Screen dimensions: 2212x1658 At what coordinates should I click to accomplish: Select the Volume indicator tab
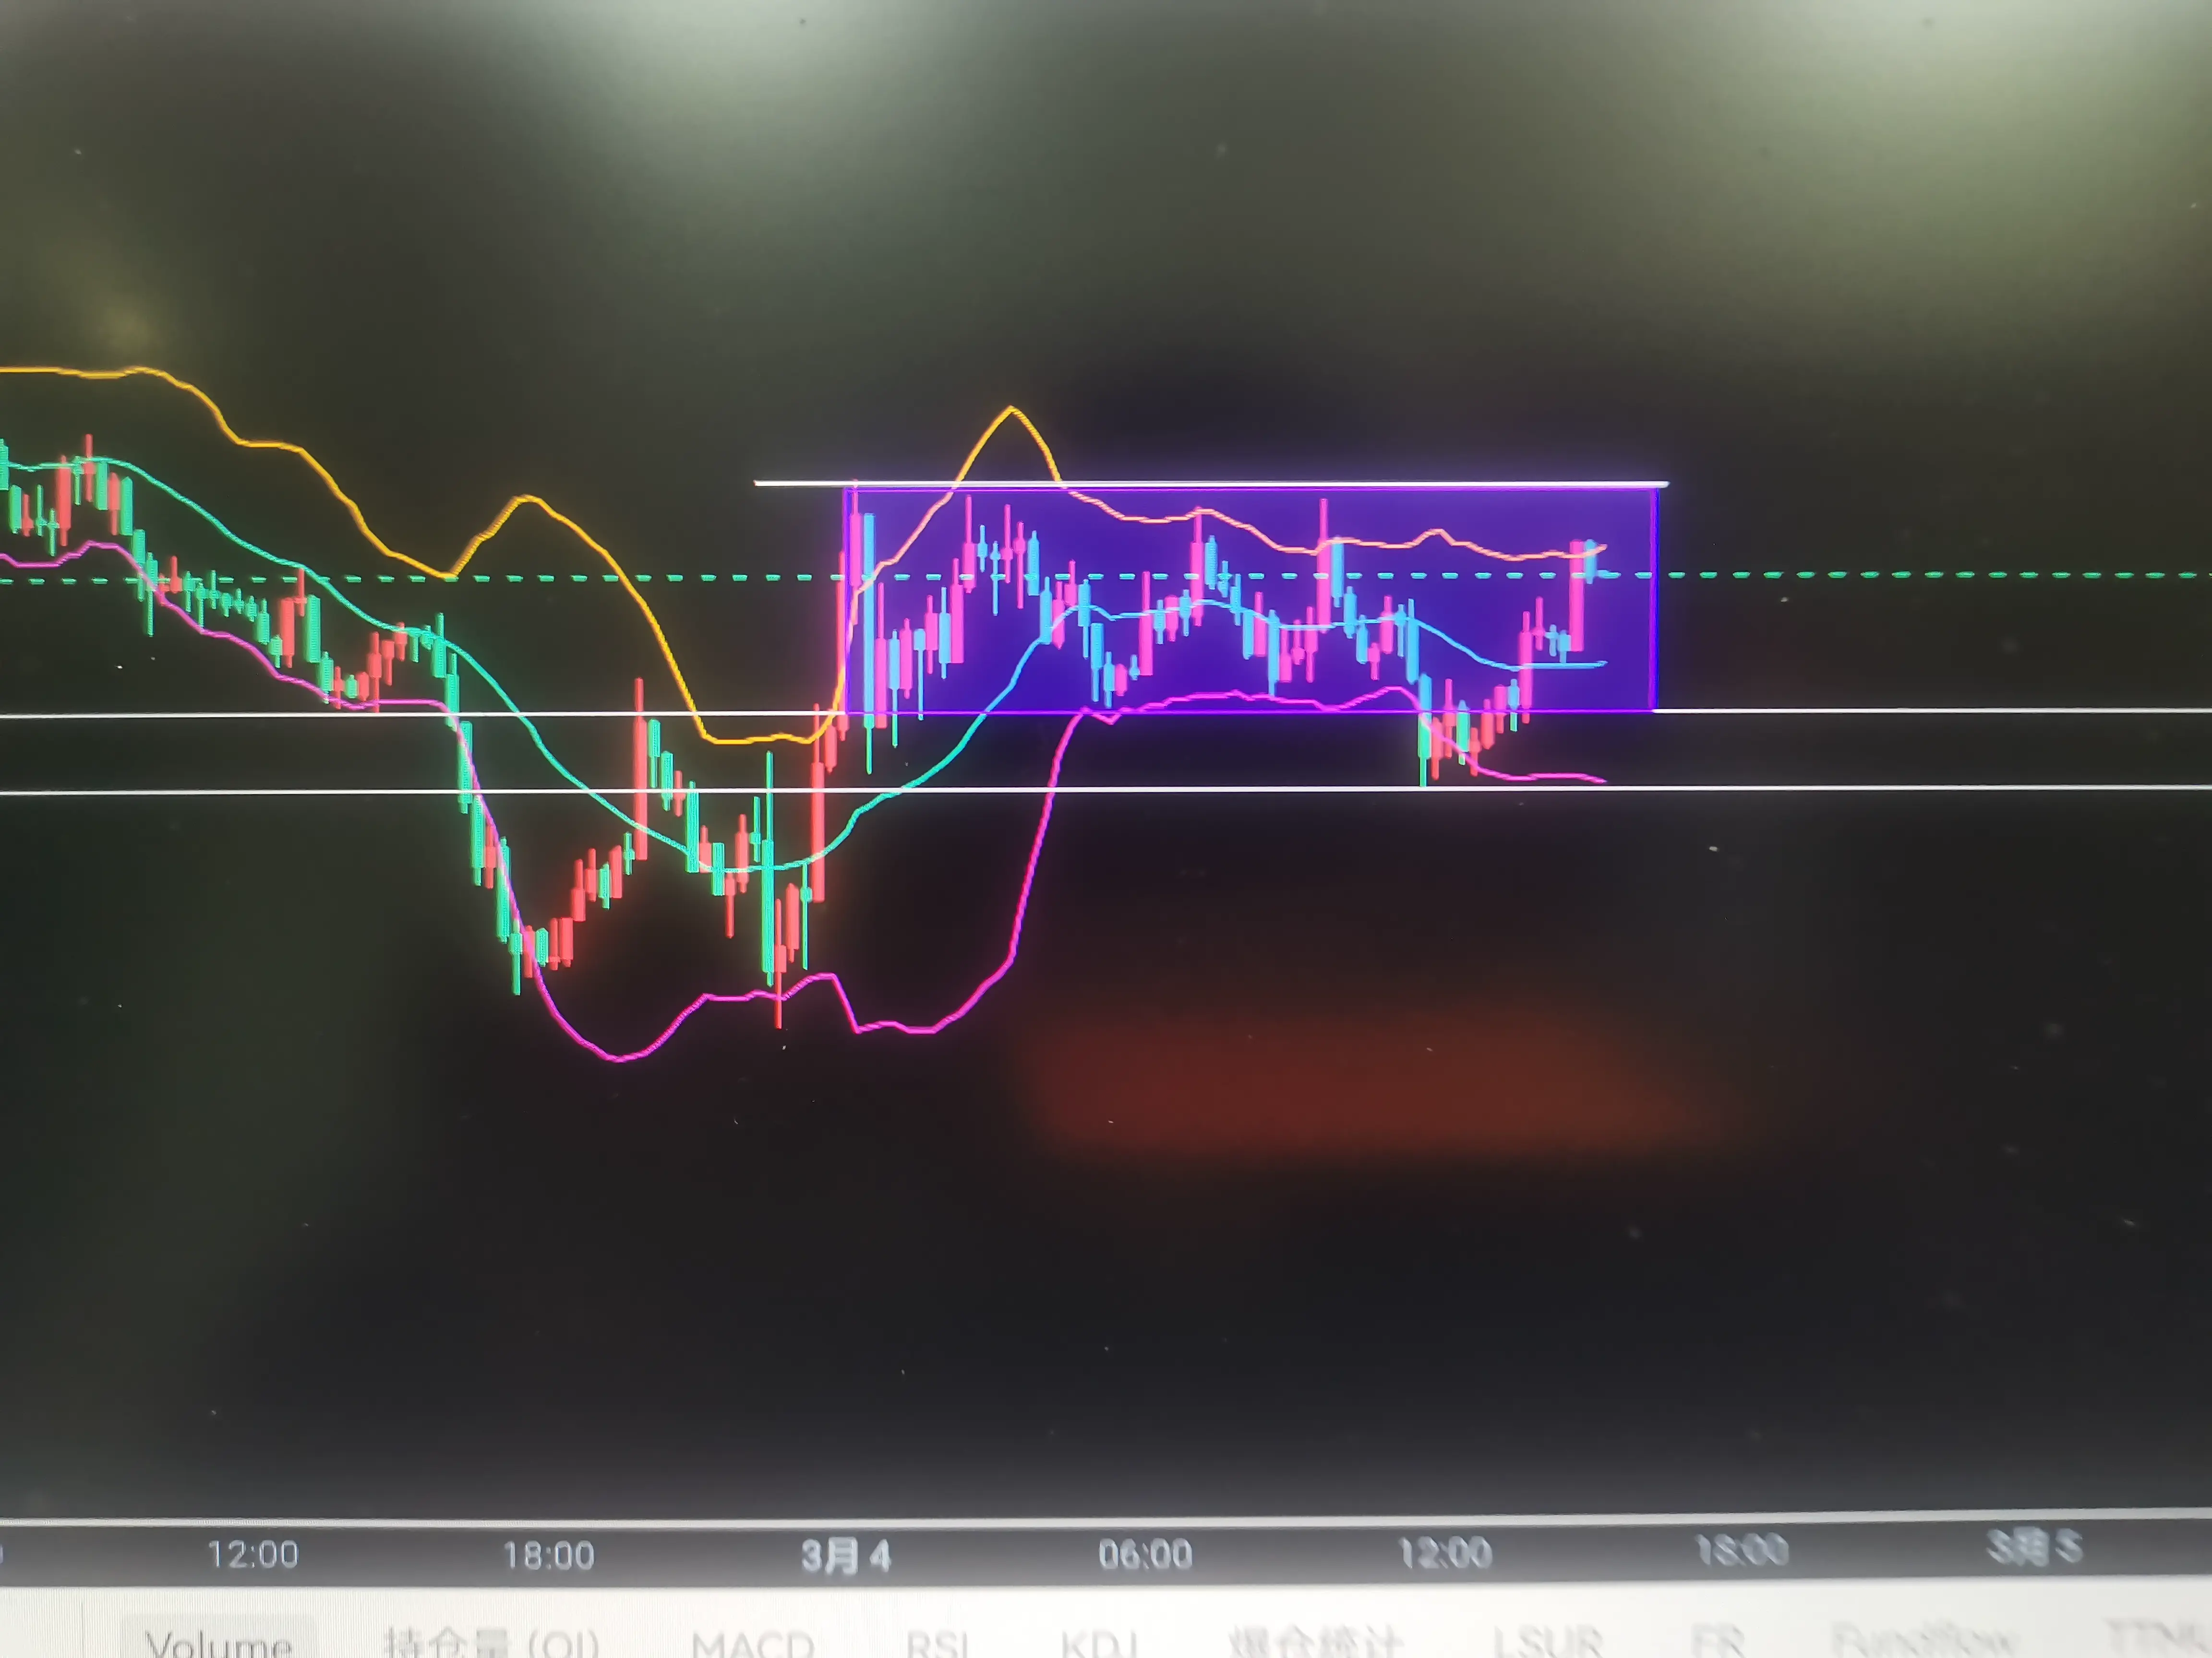click(218, 1641)
